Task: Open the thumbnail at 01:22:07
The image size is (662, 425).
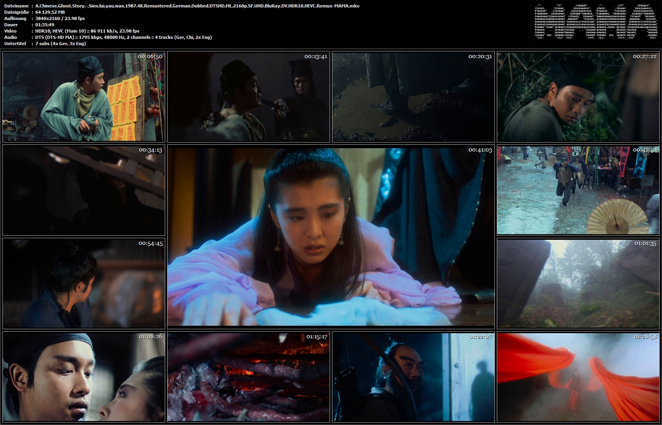Action: click(413, 377)
